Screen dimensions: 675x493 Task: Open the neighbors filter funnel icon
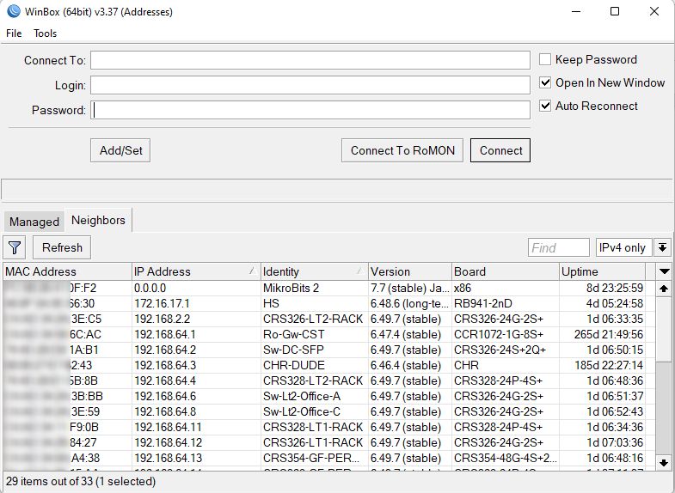pos(15,247)
